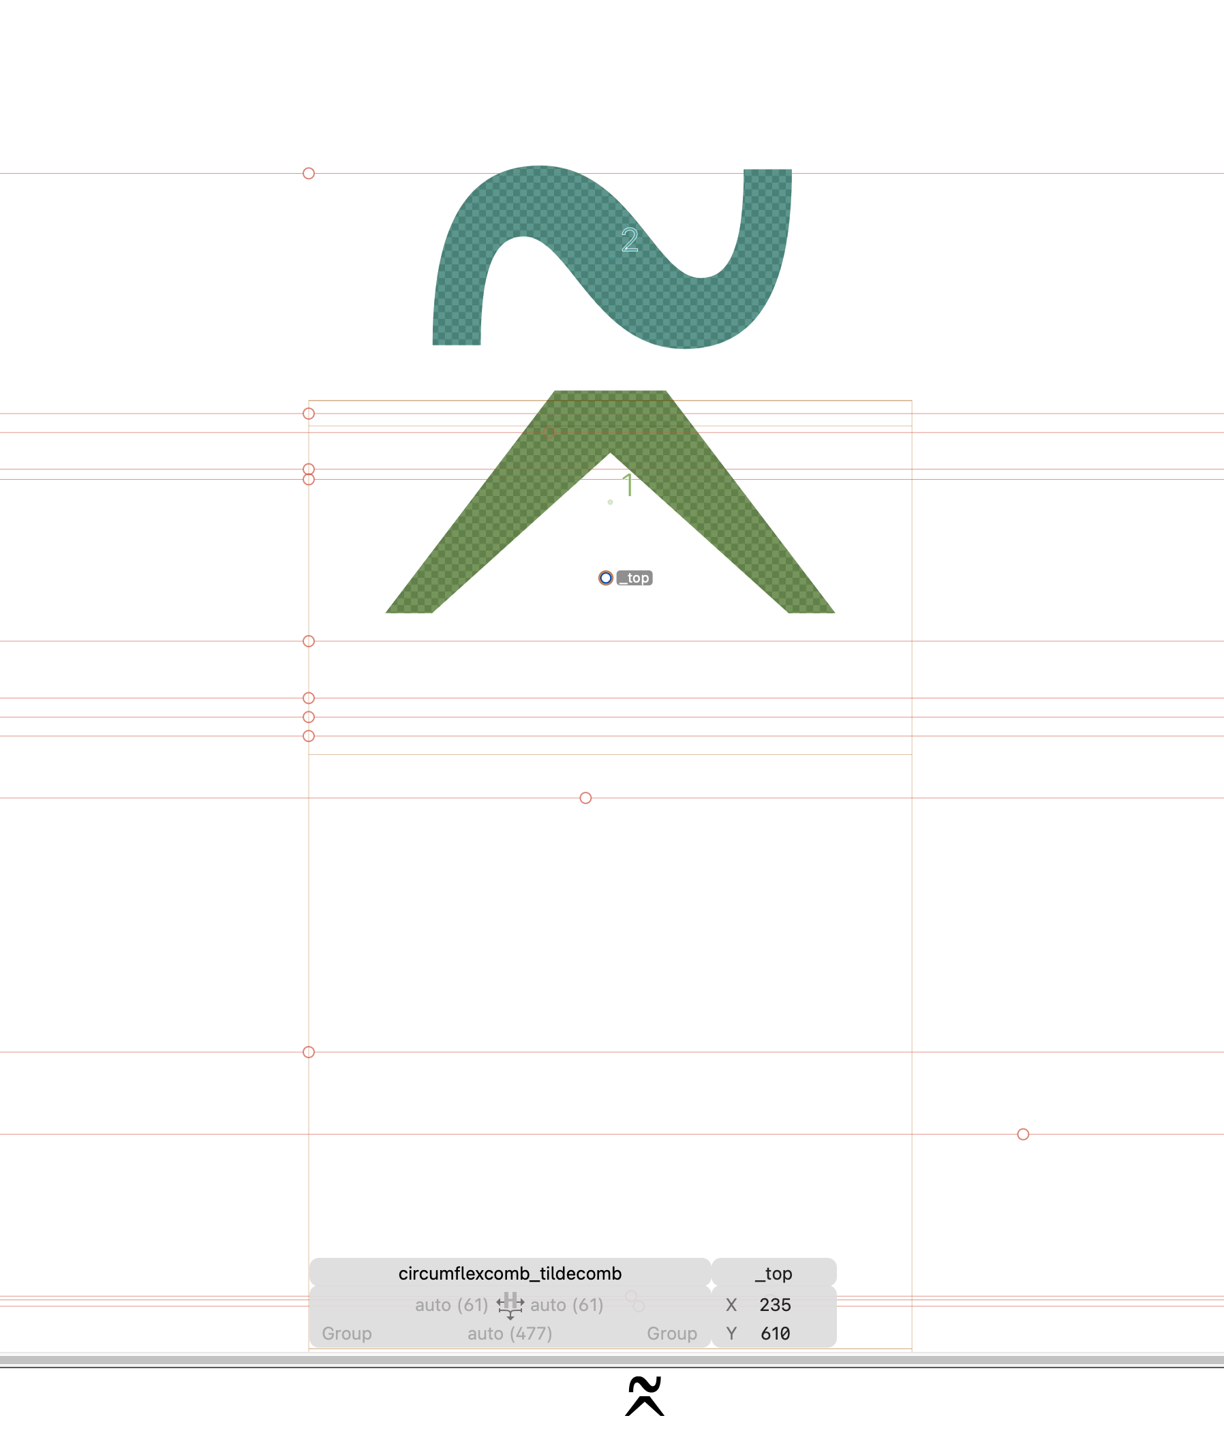
Task: Click the guideline handle at tilde top height
Action: tap(309, 174)
